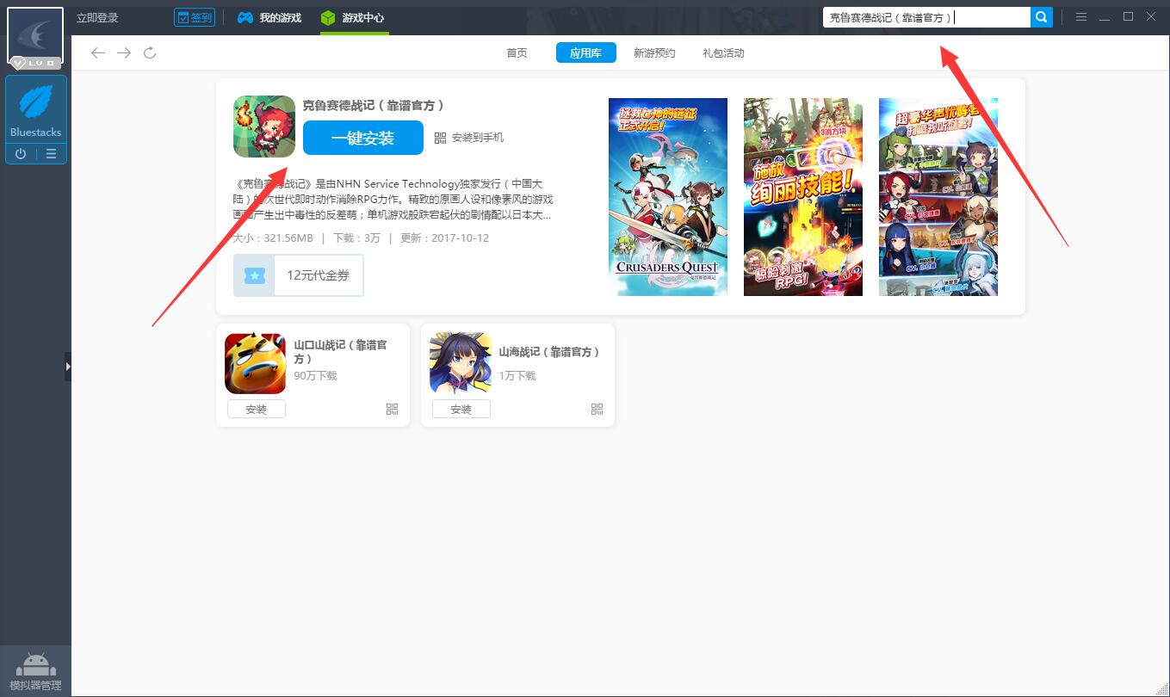
Task: Click the 山海战记 game icon
Action: [461, 363]
